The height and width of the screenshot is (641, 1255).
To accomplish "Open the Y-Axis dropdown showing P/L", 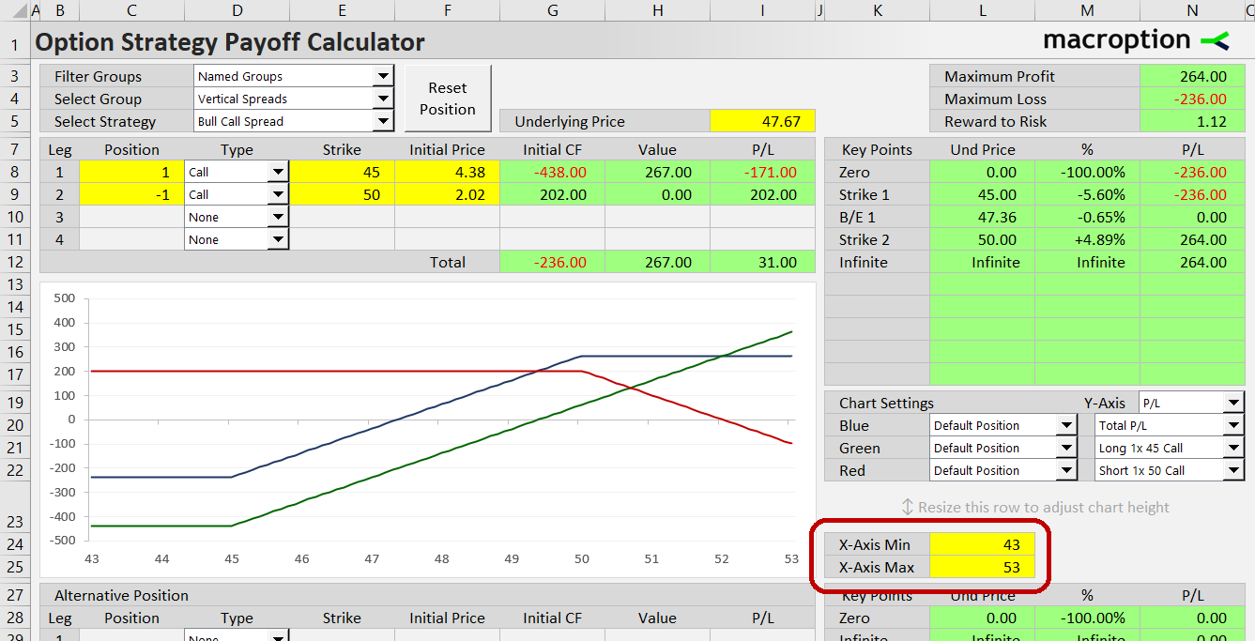I will [x=1191, y=403].
